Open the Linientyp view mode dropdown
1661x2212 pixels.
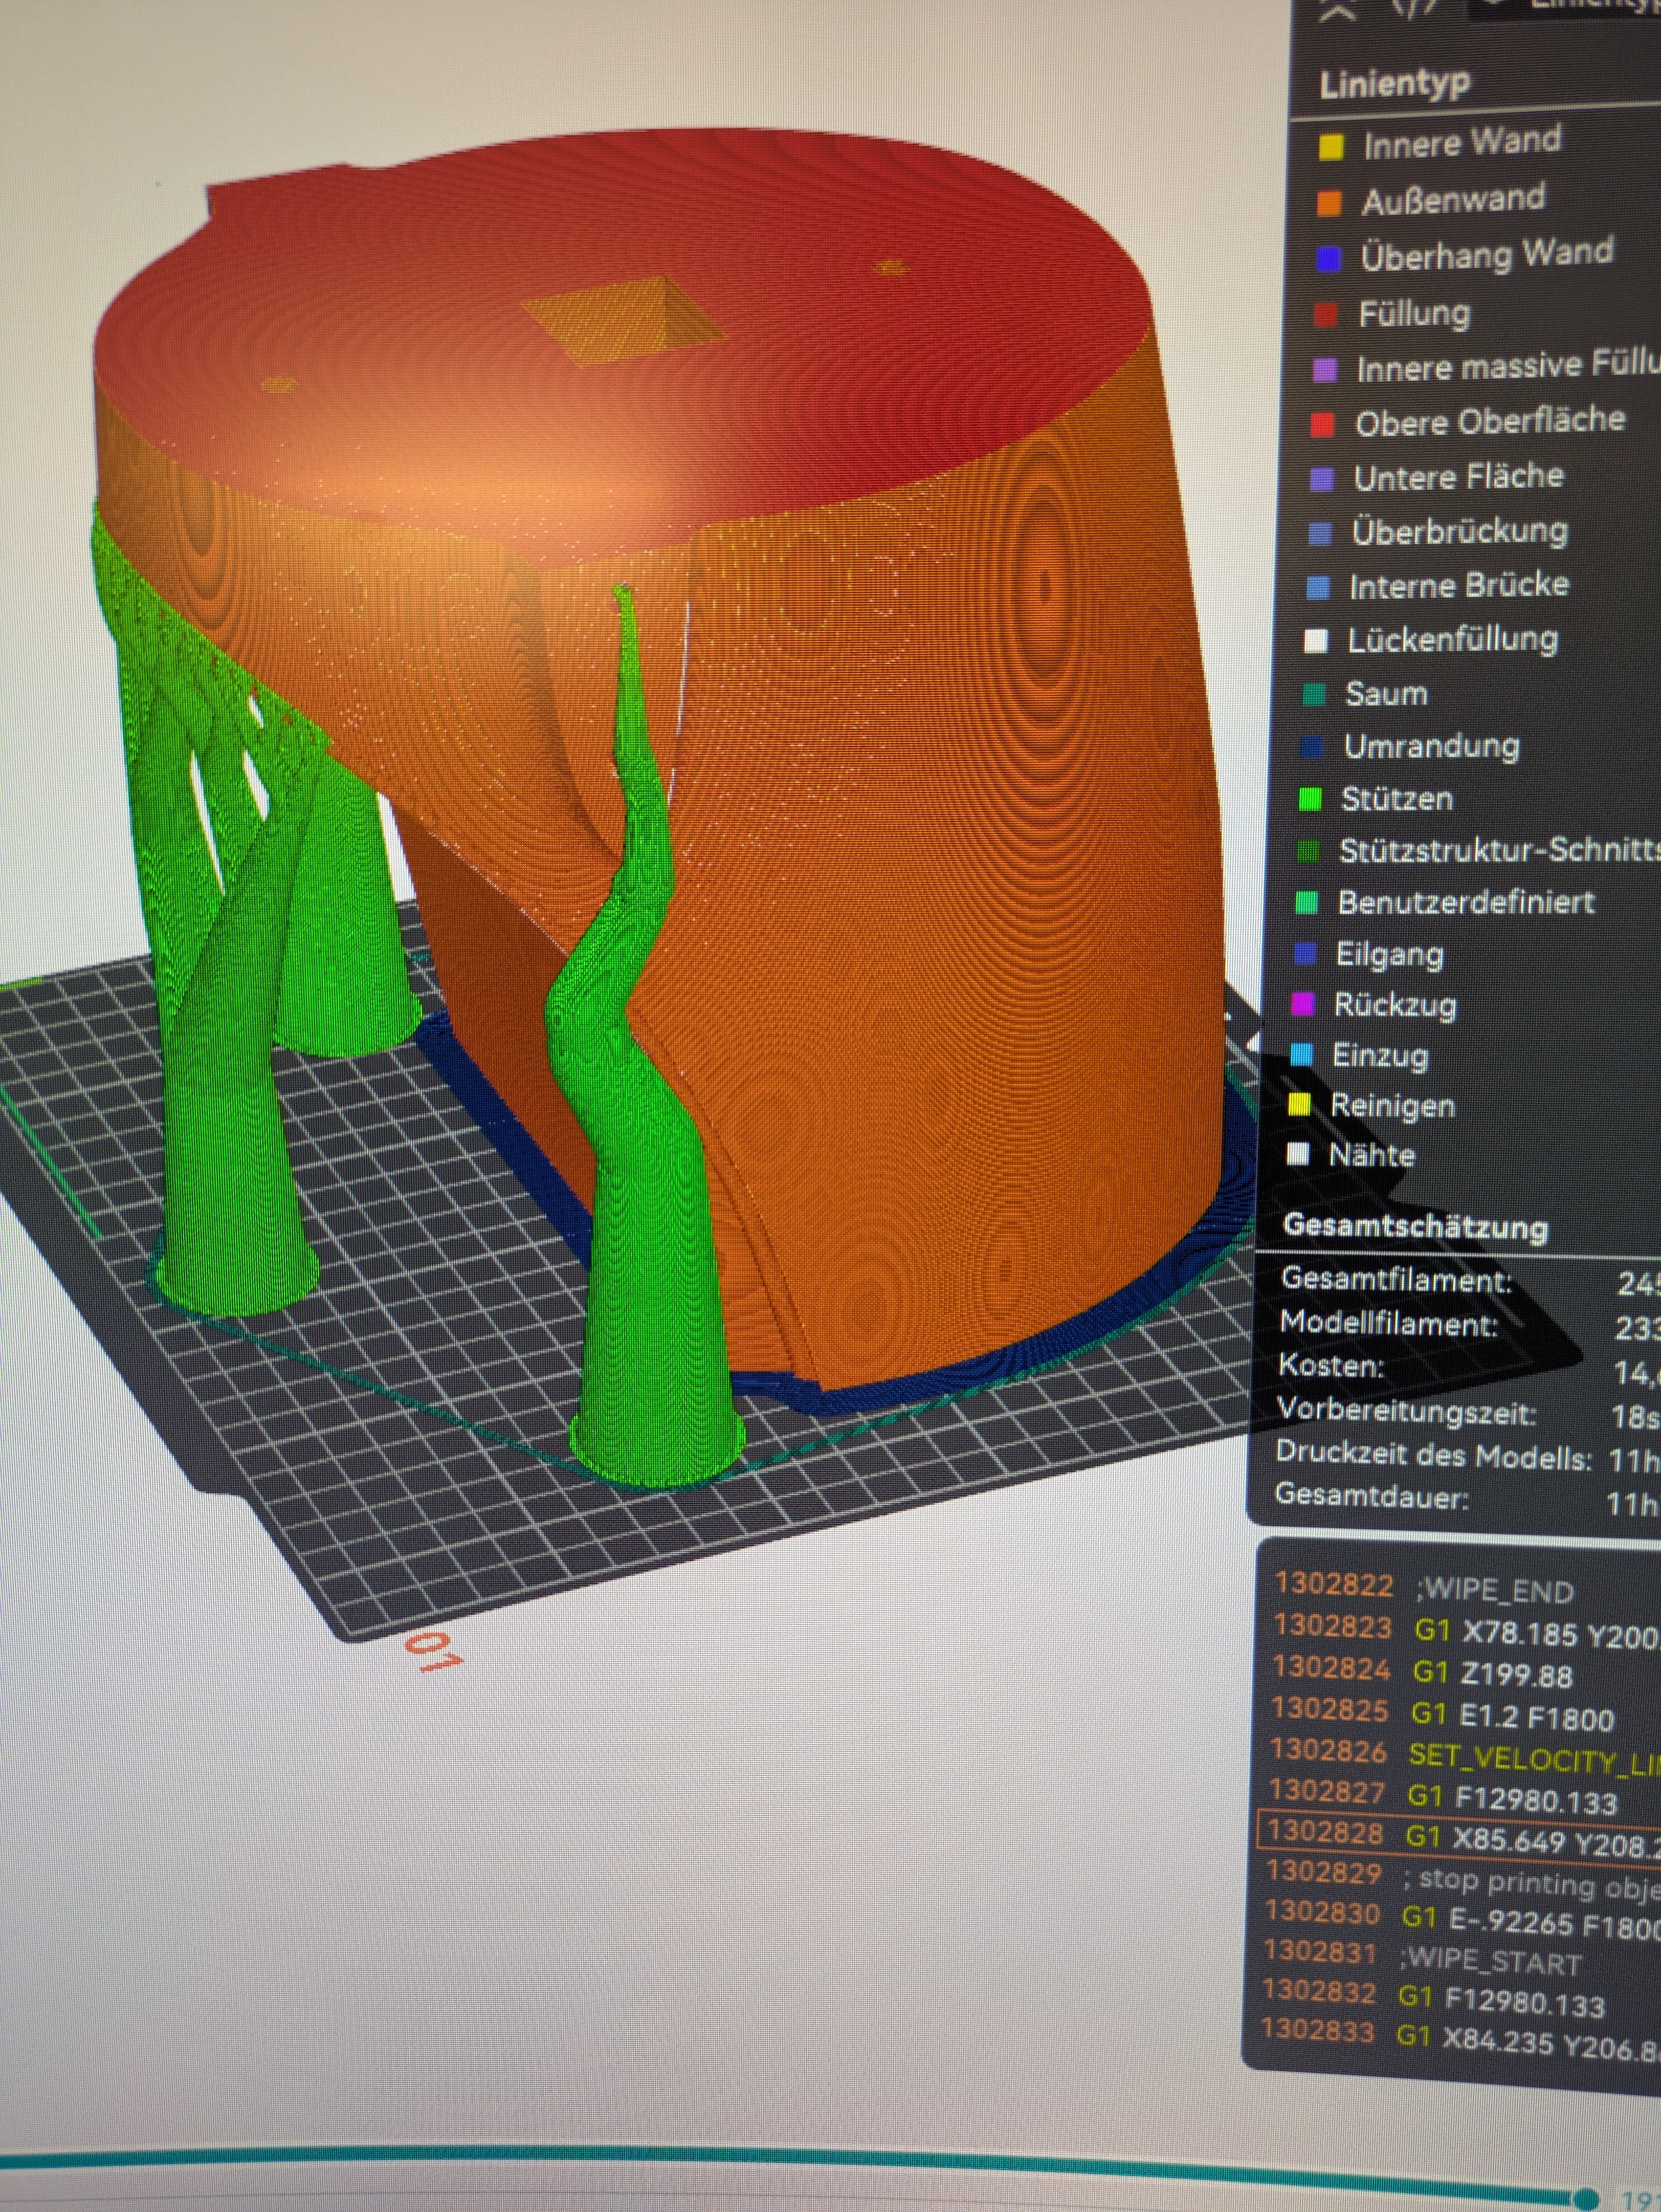[x=1560, y=8]
